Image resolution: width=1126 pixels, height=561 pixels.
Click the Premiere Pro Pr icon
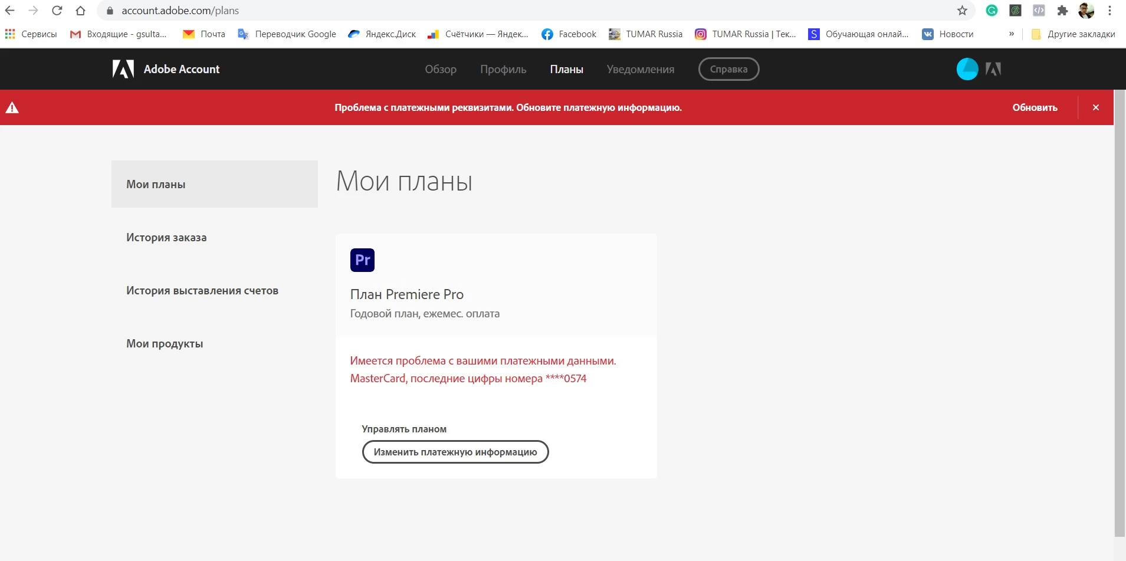362,260
